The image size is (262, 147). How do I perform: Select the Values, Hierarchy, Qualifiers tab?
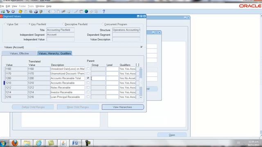(54, 53)
